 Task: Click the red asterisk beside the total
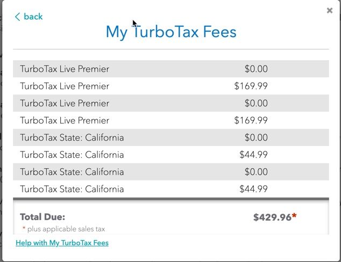(x=294, y=216)
